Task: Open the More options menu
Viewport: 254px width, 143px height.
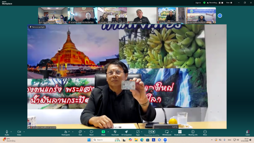Action: [x=205, y=132]
